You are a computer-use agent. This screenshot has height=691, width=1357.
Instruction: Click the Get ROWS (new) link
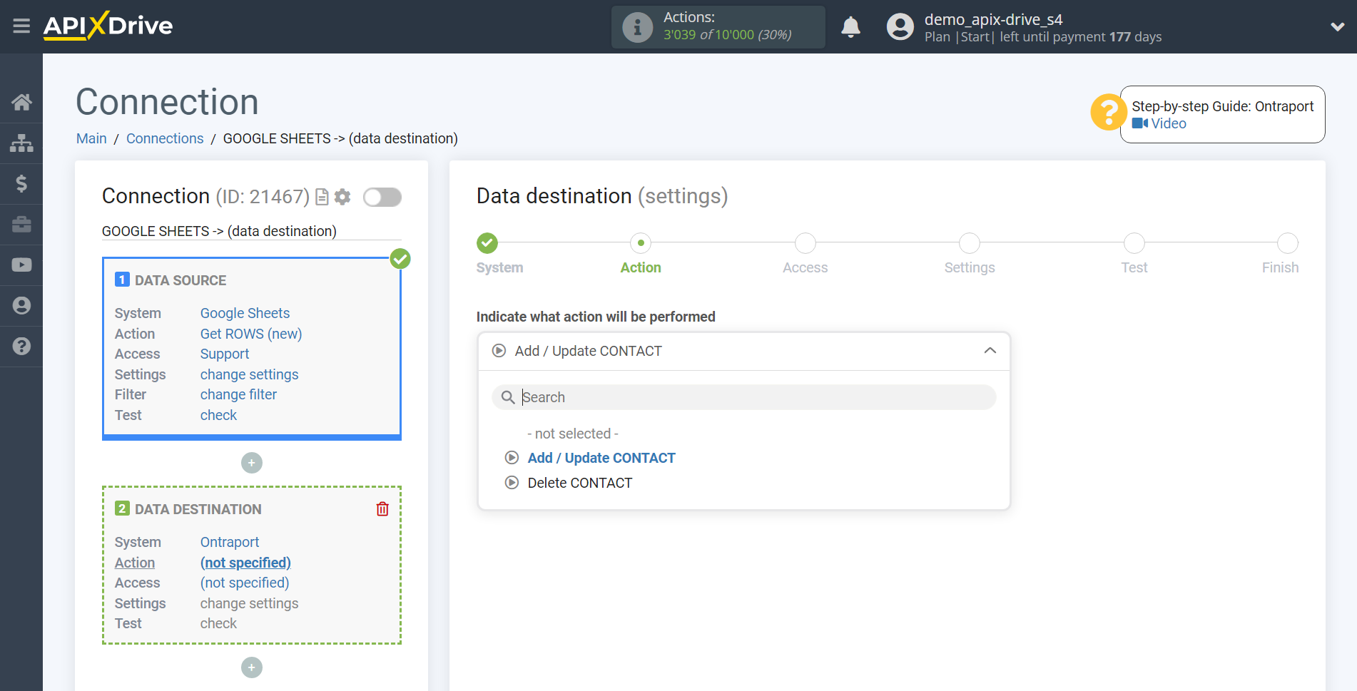[251, 334]
